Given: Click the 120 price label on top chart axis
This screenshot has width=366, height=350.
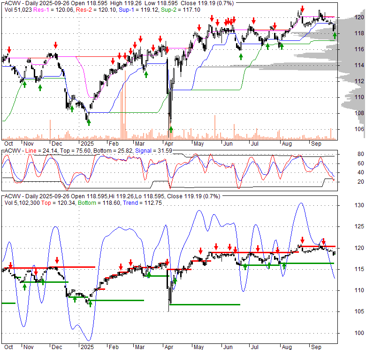Looking at the screenshot, I should point(359,17).
